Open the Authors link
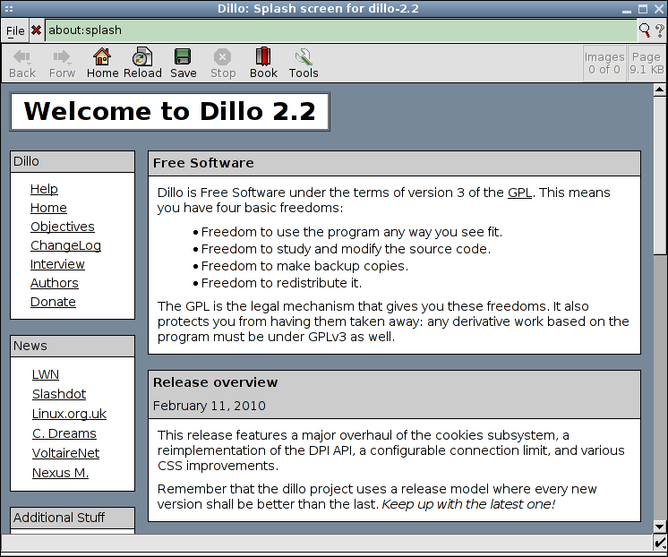668x557 pixels. [x=55, y=283]
